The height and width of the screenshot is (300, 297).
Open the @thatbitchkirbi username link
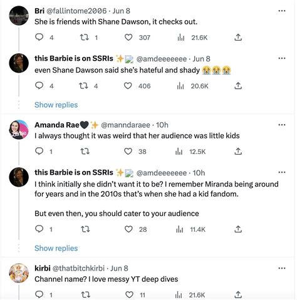coord(78,268)
